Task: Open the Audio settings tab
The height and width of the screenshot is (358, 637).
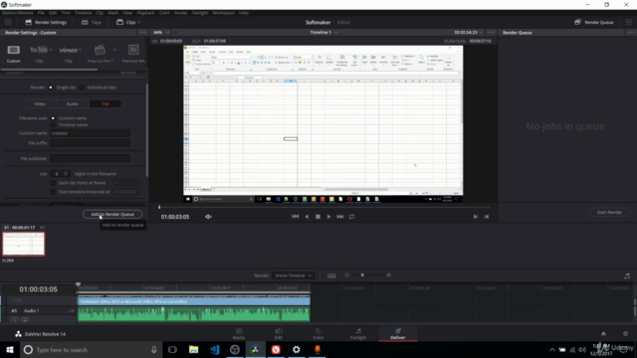Action: 73,103
